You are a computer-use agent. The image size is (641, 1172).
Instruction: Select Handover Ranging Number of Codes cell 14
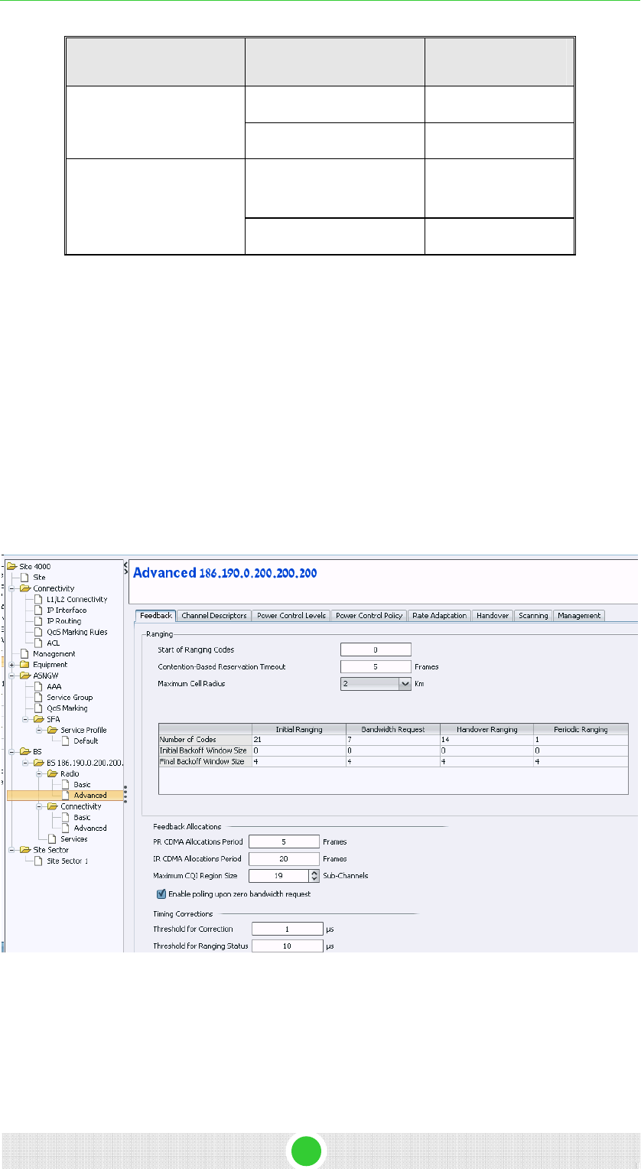[486, 740]
